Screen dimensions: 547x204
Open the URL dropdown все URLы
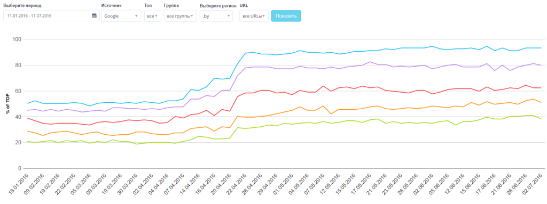(254, 15)
